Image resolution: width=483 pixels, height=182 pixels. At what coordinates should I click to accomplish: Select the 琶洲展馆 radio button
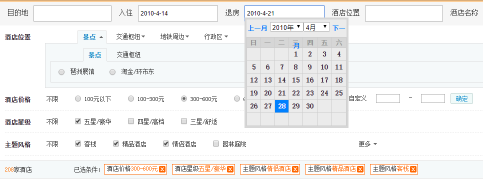point(61,72)
